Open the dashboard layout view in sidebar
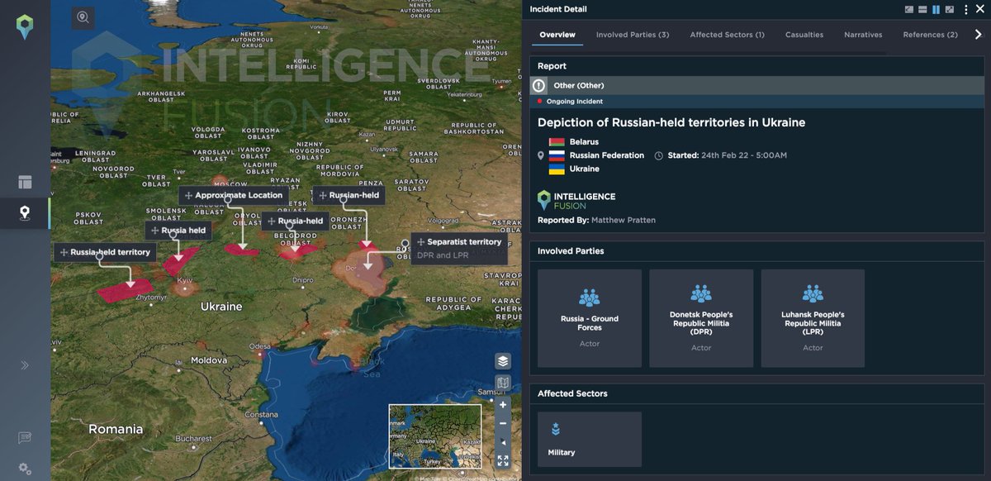 [x=25, y=182]
